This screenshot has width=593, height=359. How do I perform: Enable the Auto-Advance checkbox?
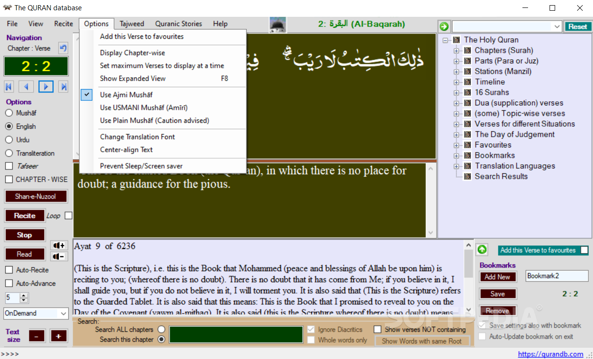coord(9,283)
